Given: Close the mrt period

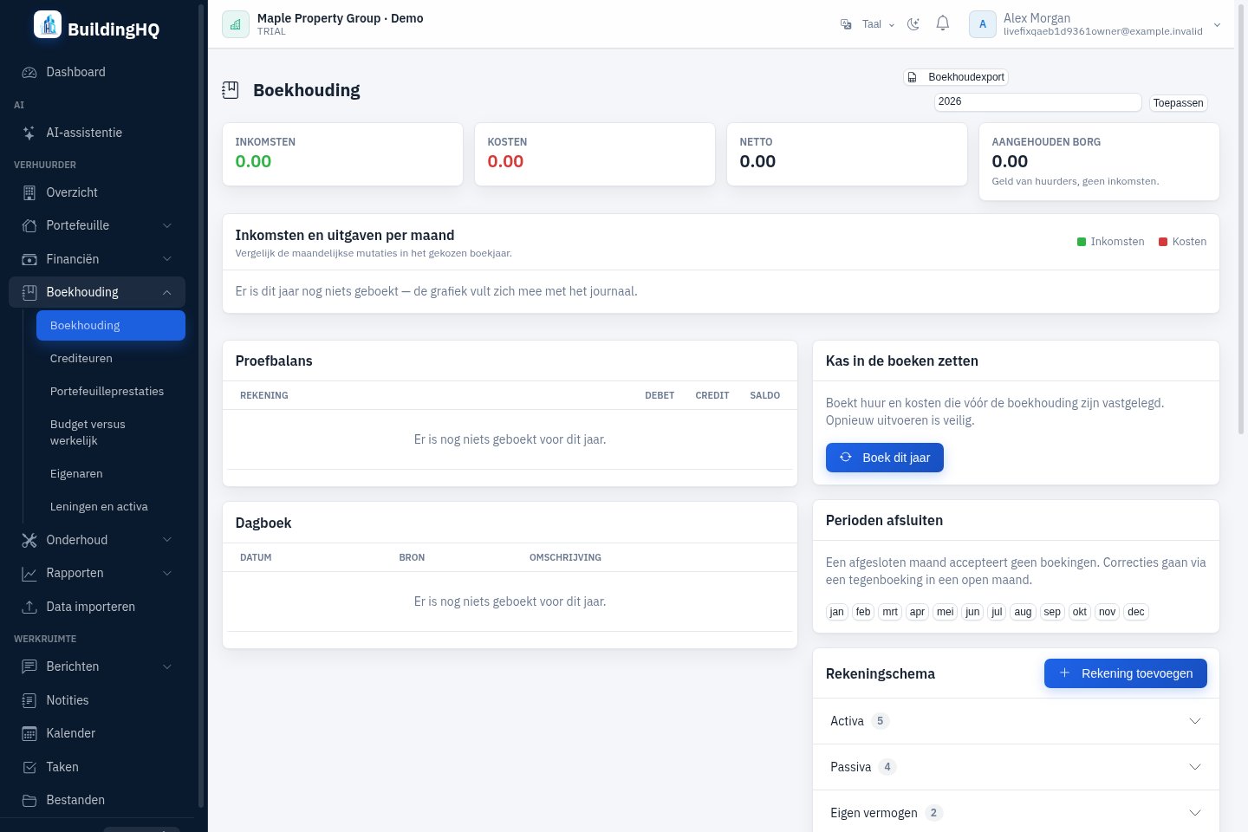Looking at the screenshot, I should click(890, 612).
